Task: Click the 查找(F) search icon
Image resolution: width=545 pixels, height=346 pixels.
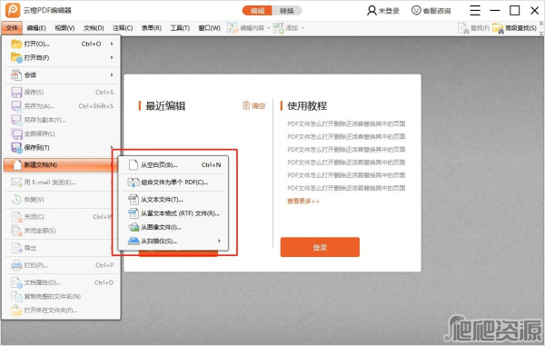Action: pyautogui.click(x=463, y=28)
